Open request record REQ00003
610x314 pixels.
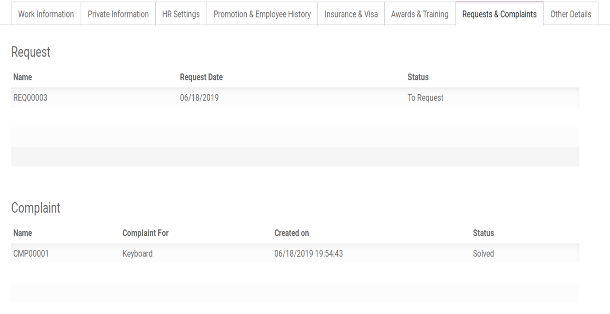point(30,98)
